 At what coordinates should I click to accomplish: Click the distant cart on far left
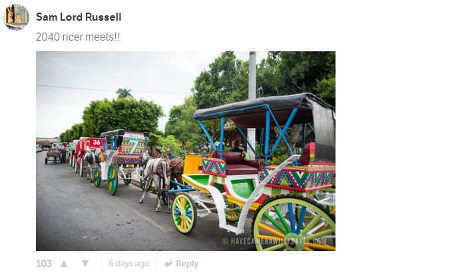[x=54, y=156]
